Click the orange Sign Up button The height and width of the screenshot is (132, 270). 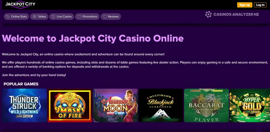pyautogui.click(x=245, y=5)
